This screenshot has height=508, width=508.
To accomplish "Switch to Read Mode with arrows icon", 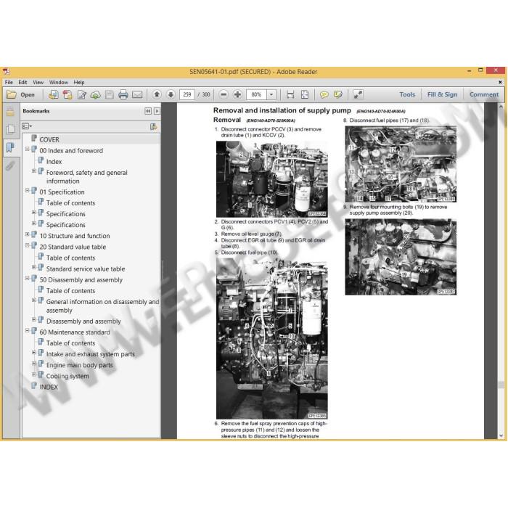I will (358, 94).
